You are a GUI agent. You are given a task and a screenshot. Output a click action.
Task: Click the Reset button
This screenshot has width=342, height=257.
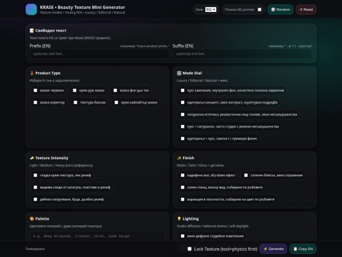click(x=306, y=10)
